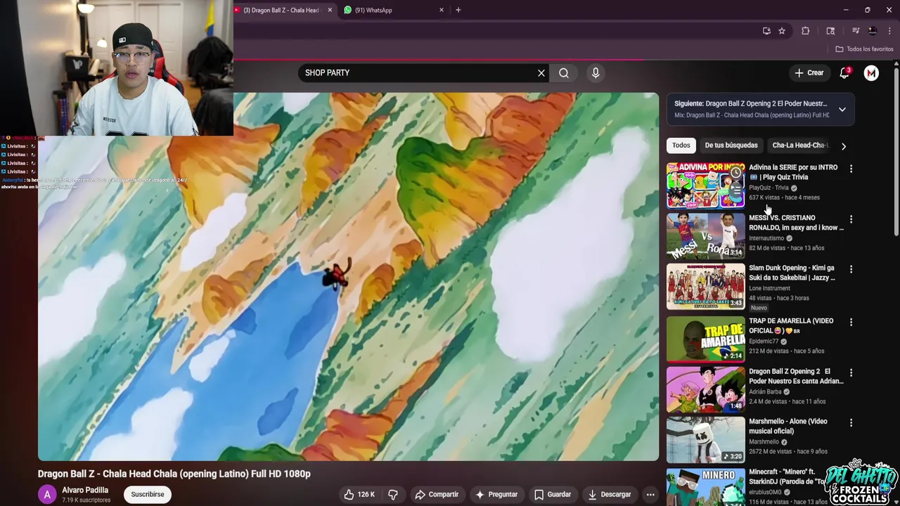Screen dimensions: 900x506
Task: Bookmark this page with the star icon
Action: (x=782, y=31)
